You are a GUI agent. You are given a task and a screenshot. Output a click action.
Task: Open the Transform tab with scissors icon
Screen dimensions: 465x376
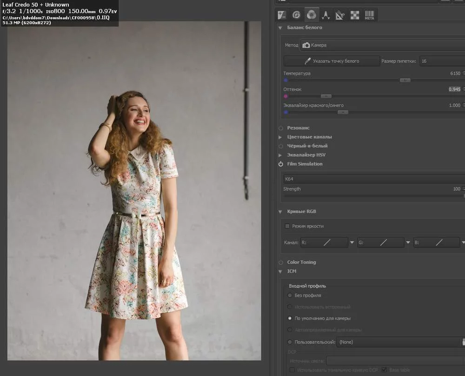[340, 15]
